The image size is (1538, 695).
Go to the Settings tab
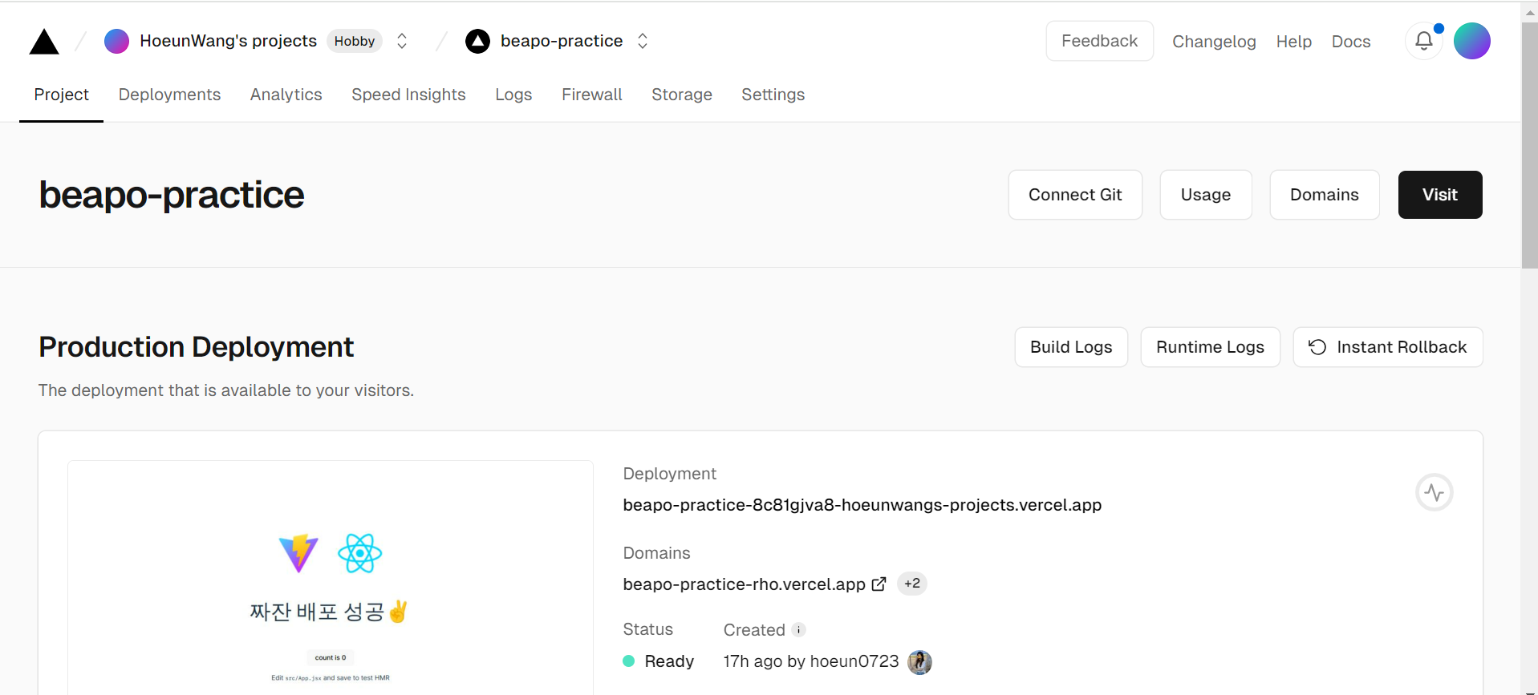pyautogui.click(x=773, y=95)
